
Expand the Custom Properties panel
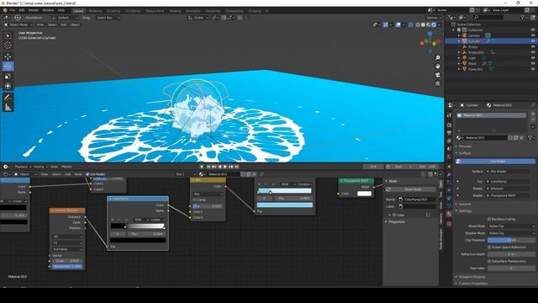point(472,284)
